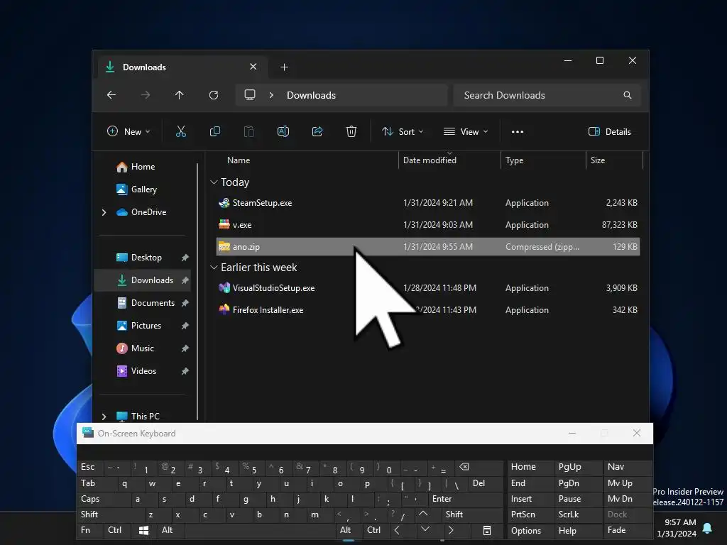727x545 pixels.
Task: Click the Options key on keyboard
Action: point(530,530)
